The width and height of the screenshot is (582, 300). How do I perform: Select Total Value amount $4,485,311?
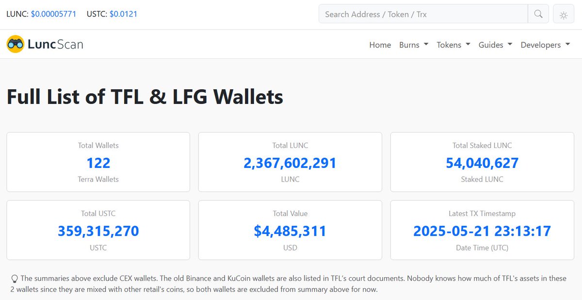290,231
